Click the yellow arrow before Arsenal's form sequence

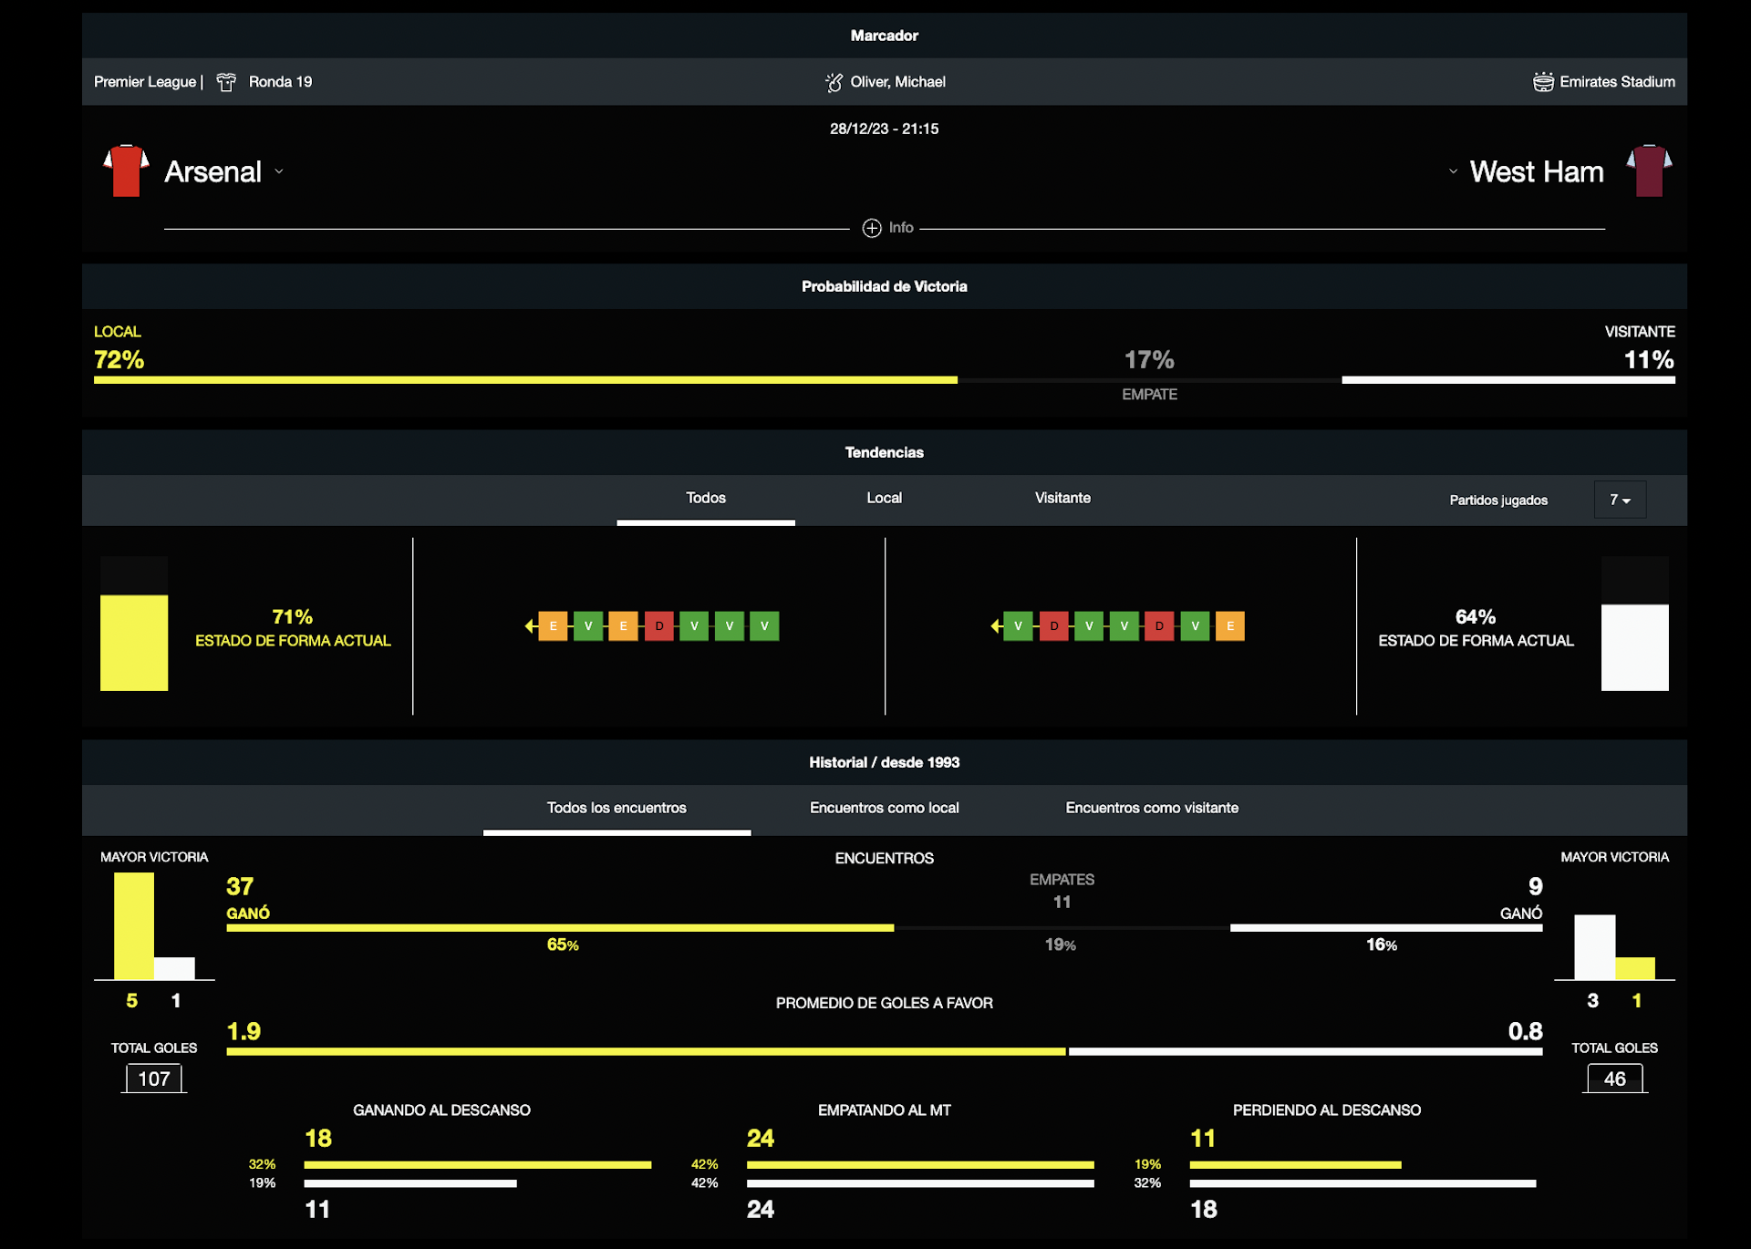[530, 626]
